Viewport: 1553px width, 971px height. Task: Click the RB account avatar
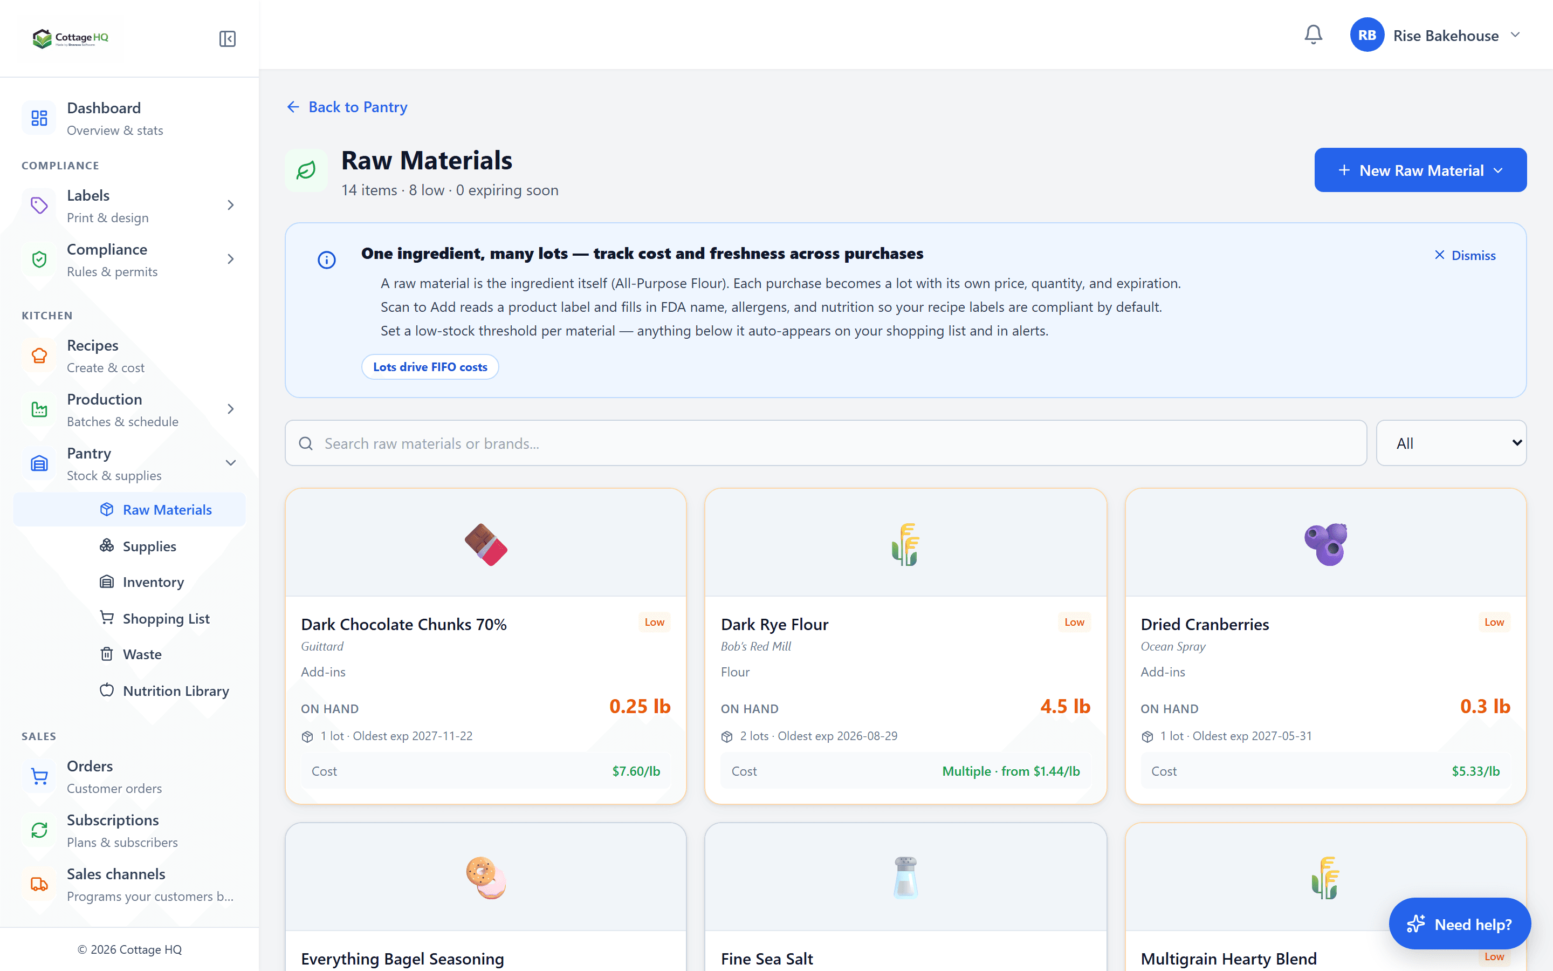[1366, 35]
